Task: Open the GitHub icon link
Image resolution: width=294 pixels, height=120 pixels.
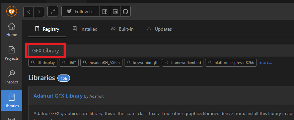Action: pyautogui.click(x=125, y=12)
